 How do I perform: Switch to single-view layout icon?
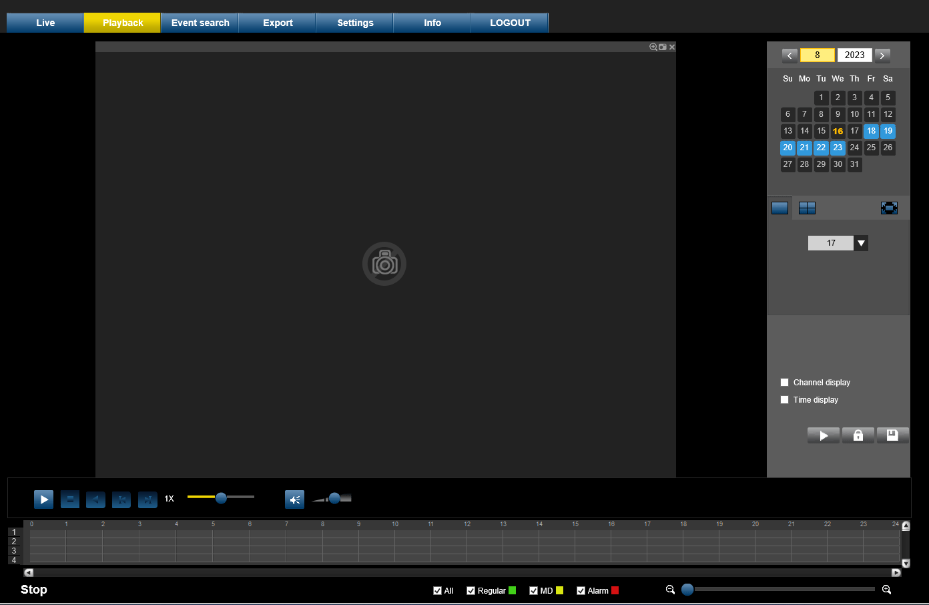coord(780,208)
